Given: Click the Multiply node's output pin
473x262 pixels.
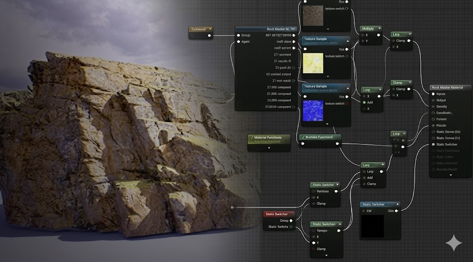Looking at the screenshot, I should tap(379, 35).
